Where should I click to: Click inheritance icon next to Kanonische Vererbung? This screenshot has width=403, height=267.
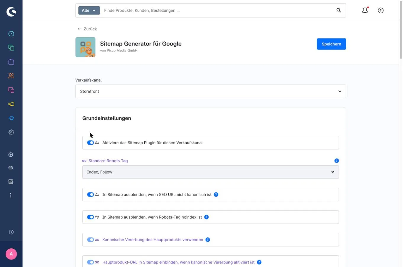tap(97, 240)
